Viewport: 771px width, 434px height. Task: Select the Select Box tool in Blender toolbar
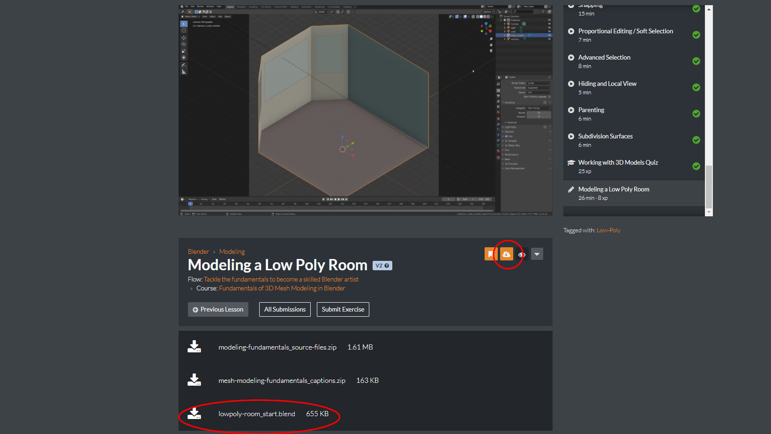[184, 23]
